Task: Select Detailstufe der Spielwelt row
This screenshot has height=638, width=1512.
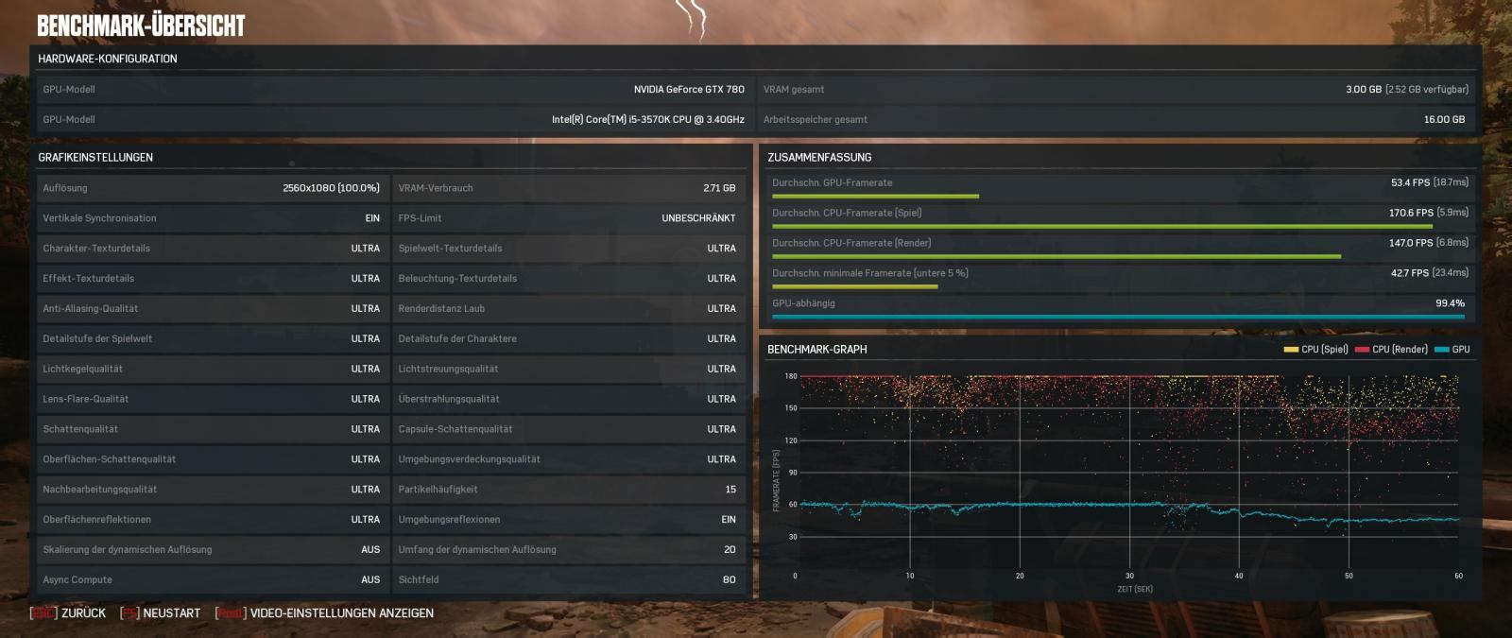Action: [x=212, y=339]
